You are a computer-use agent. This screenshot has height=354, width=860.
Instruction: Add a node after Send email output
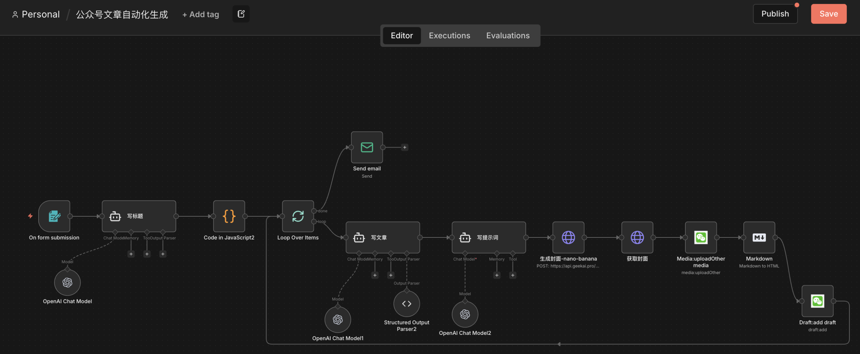point(404,147)
